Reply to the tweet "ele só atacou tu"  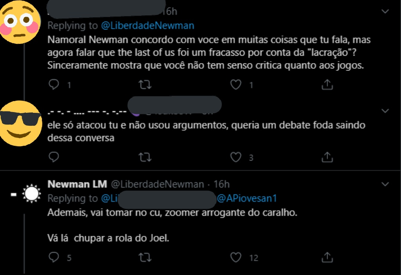(x=54, y=157)
